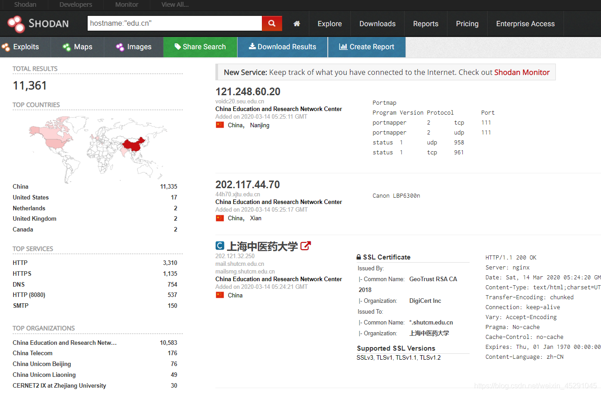Click the DigiCert Inc organization text
This screenshot has height=394, width=601.
tap(425, 301)
